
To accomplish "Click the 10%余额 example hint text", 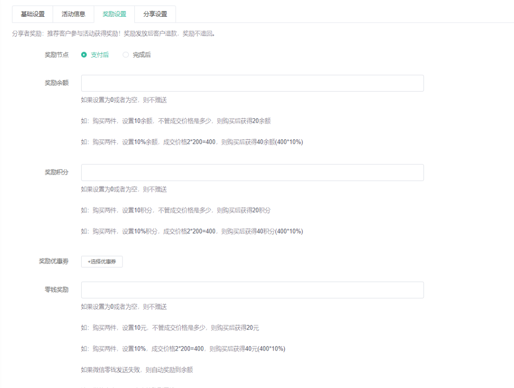I will coord(192,142).
